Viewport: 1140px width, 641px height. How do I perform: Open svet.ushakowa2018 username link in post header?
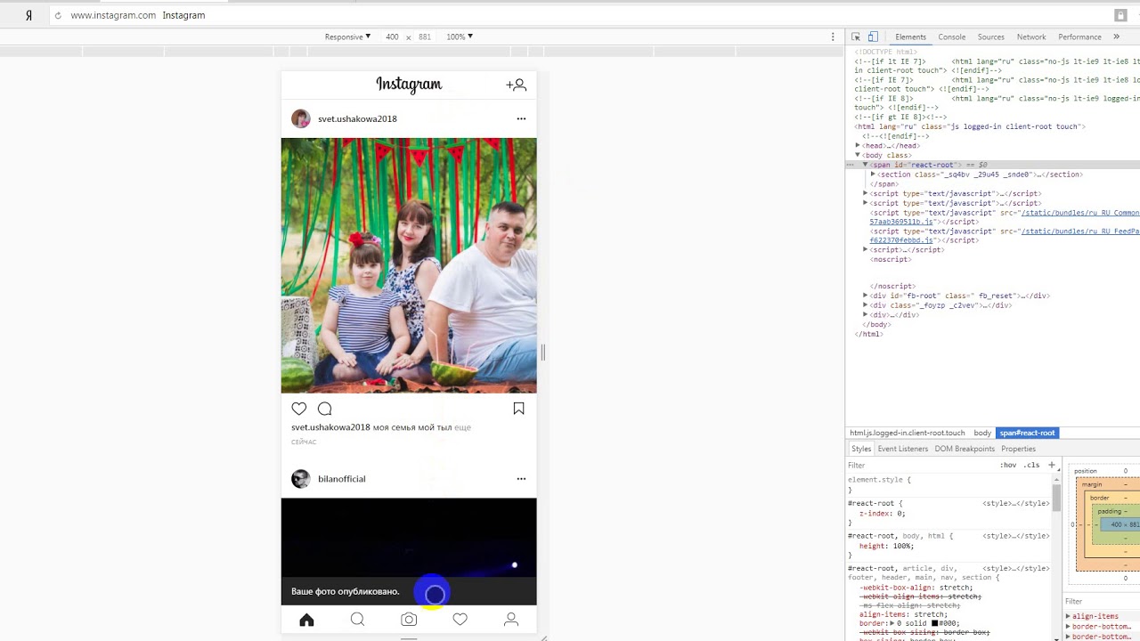click(x=357, y=118)
